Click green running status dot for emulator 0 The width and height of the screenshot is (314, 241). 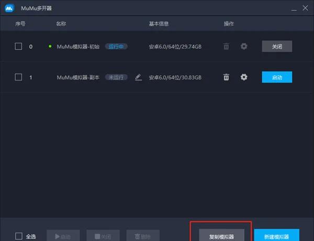click(50, 47)
